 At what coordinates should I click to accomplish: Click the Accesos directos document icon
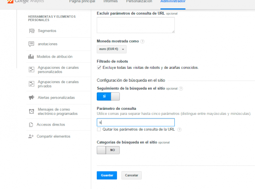tap(31, 125)
